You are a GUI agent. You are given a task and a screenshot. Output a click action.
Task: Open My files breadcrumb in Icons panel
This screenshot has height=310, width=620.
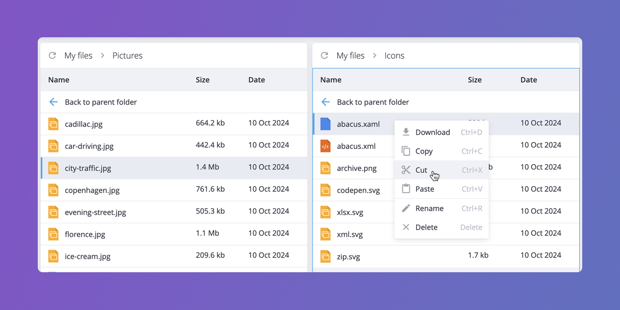[351, 56]
